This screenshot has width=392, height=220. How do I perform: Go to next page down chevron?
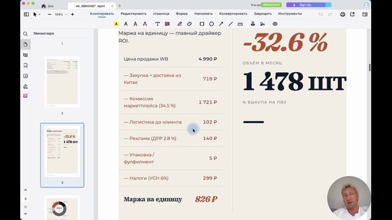(x=25, y=214)
